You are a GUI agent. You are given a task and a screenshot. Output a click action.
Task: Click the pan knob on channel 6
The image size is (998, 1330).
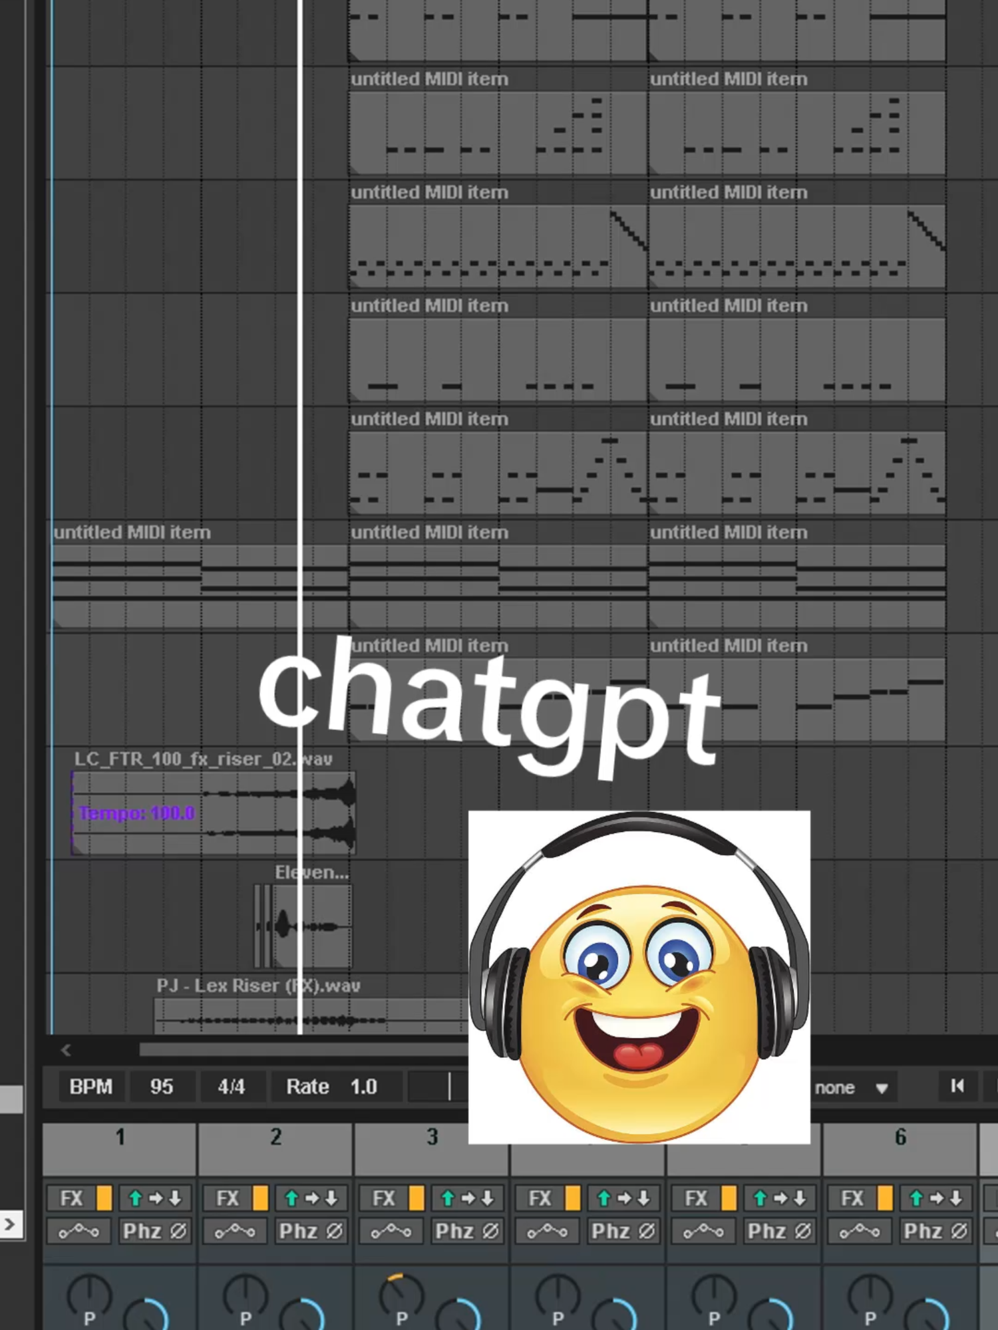click(870, 1295)
